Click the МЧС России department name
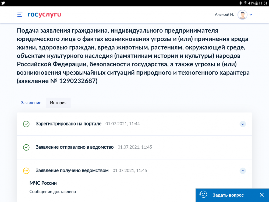The width and height of the screenshot is (269, 202). click(x=43, y=183)
